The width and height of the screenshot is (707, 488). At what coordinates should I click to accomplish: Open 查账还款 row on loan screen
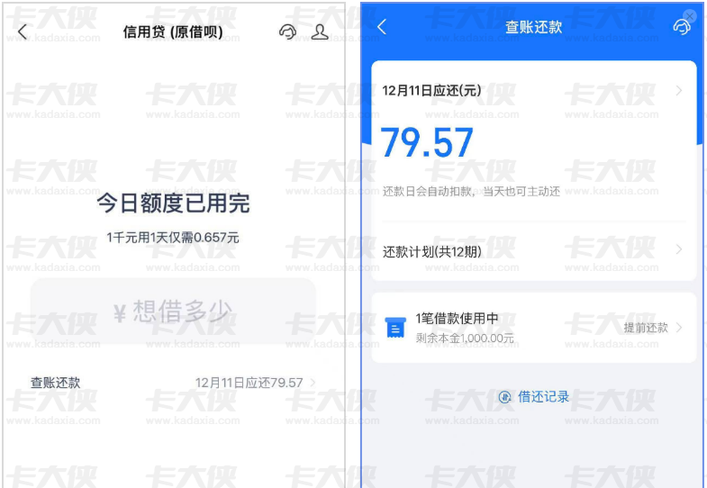[173, 383]
